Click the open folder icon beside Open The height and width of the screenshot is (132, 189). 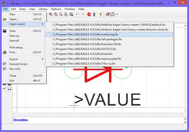[x=4, y=19]
